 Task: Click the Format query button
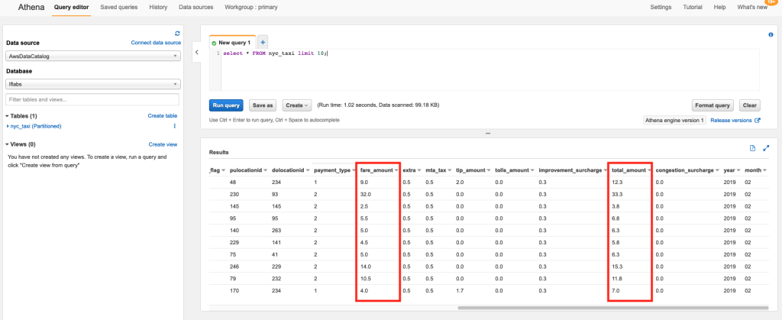713,105
